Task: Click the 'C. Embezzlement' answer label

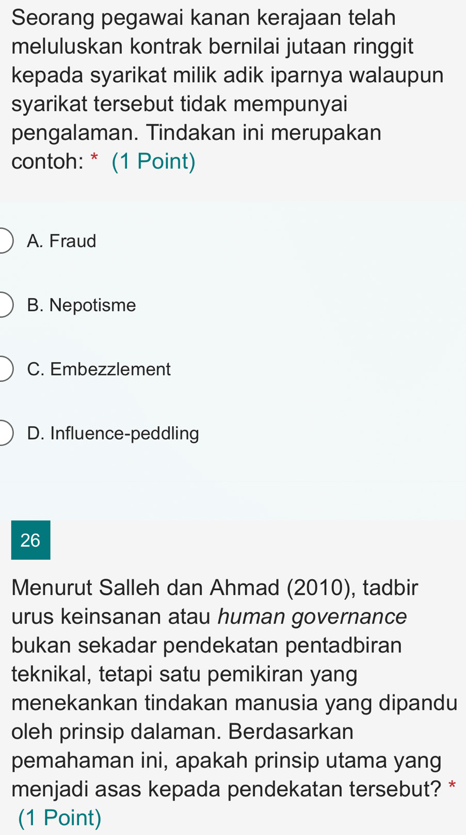Action: [99, 369]
